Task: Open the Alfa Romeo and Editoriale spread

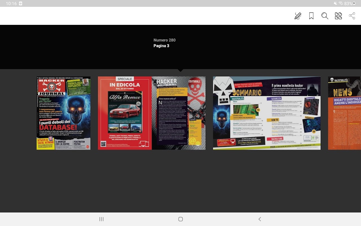Action: coord(152,113)
